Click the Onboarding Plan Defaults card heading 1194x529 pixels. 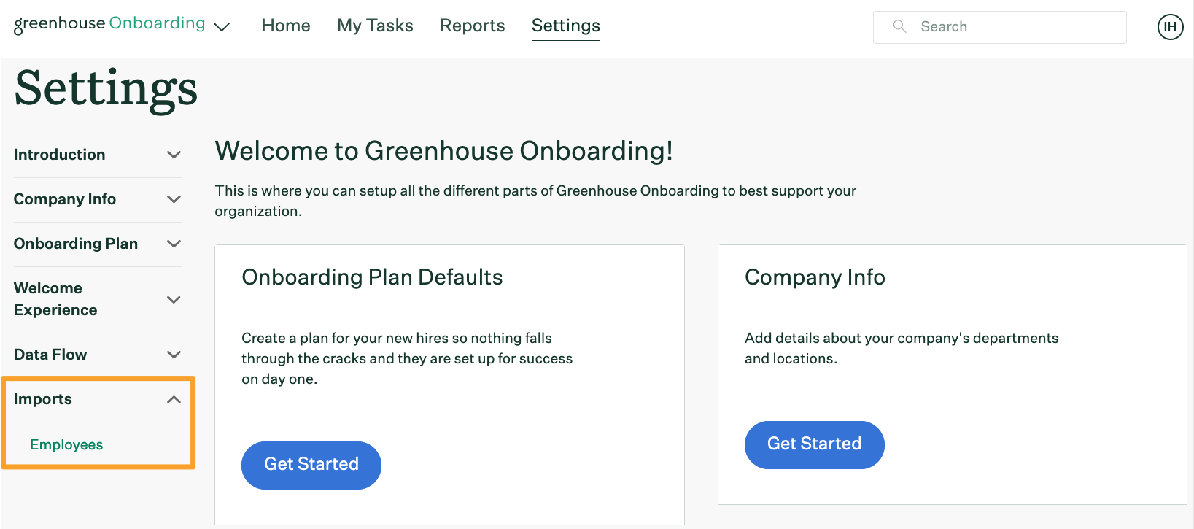tap(372, 277)
